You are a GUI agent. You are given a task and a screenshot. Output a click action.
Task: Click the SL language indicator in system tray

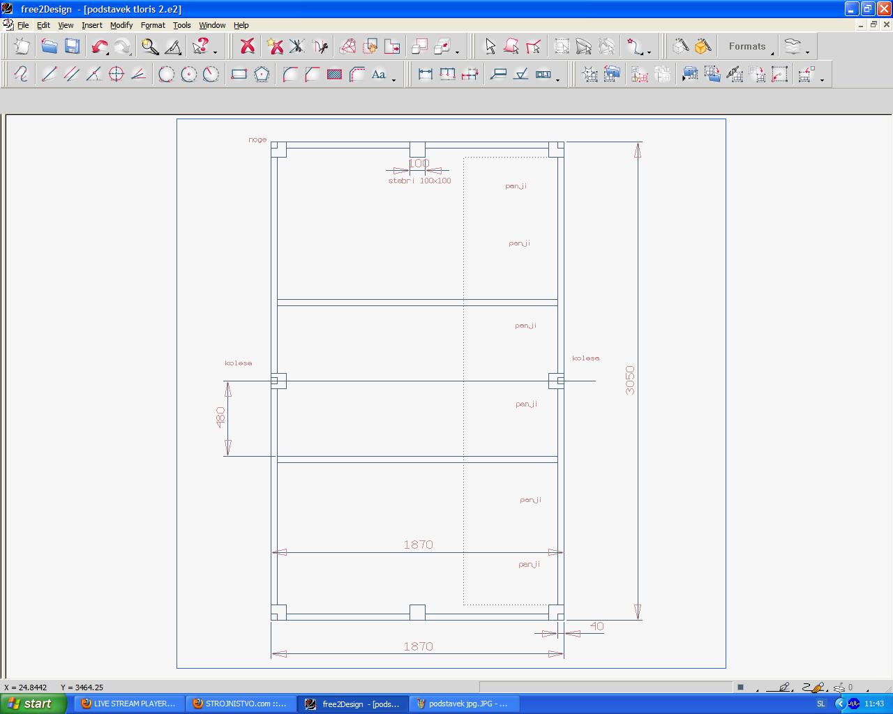(820, 704)
